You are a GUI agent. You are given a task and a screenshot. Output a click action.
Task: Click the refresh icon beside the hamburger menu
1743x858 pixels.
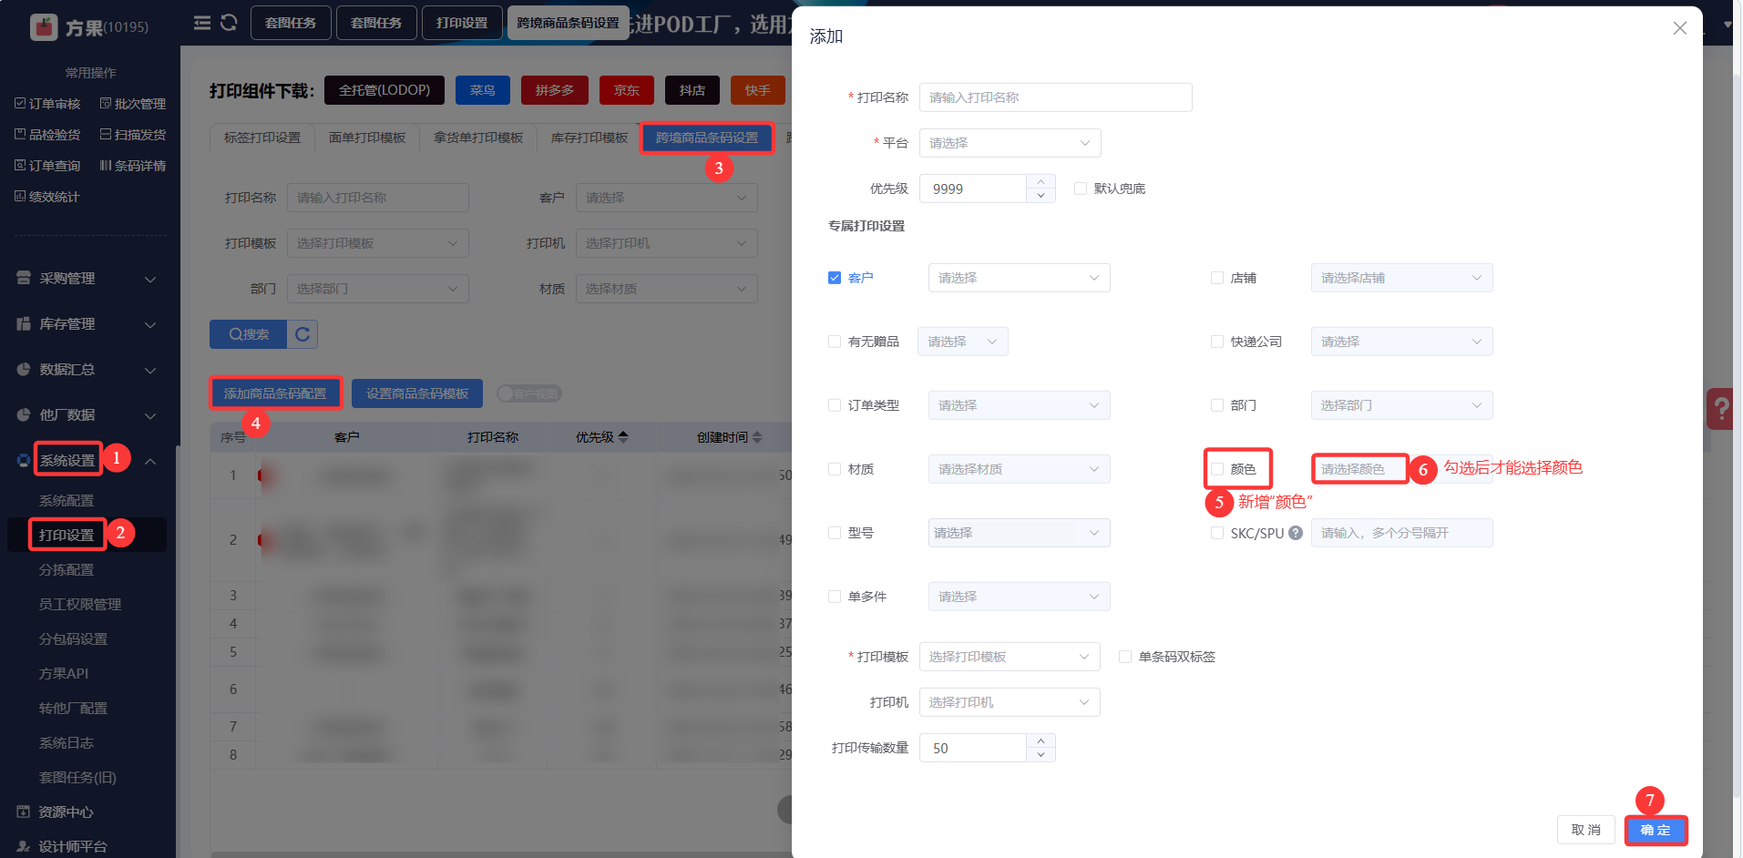click(229, 23)
